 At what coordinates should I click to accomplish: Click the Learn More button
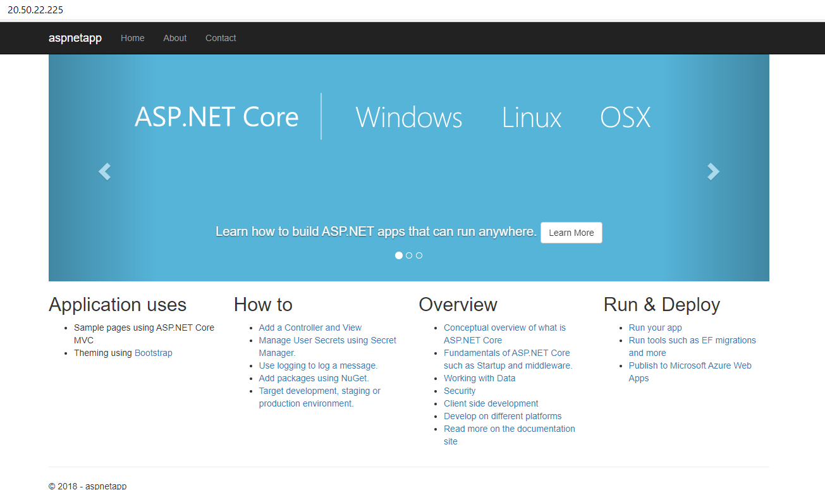[571, 233]
